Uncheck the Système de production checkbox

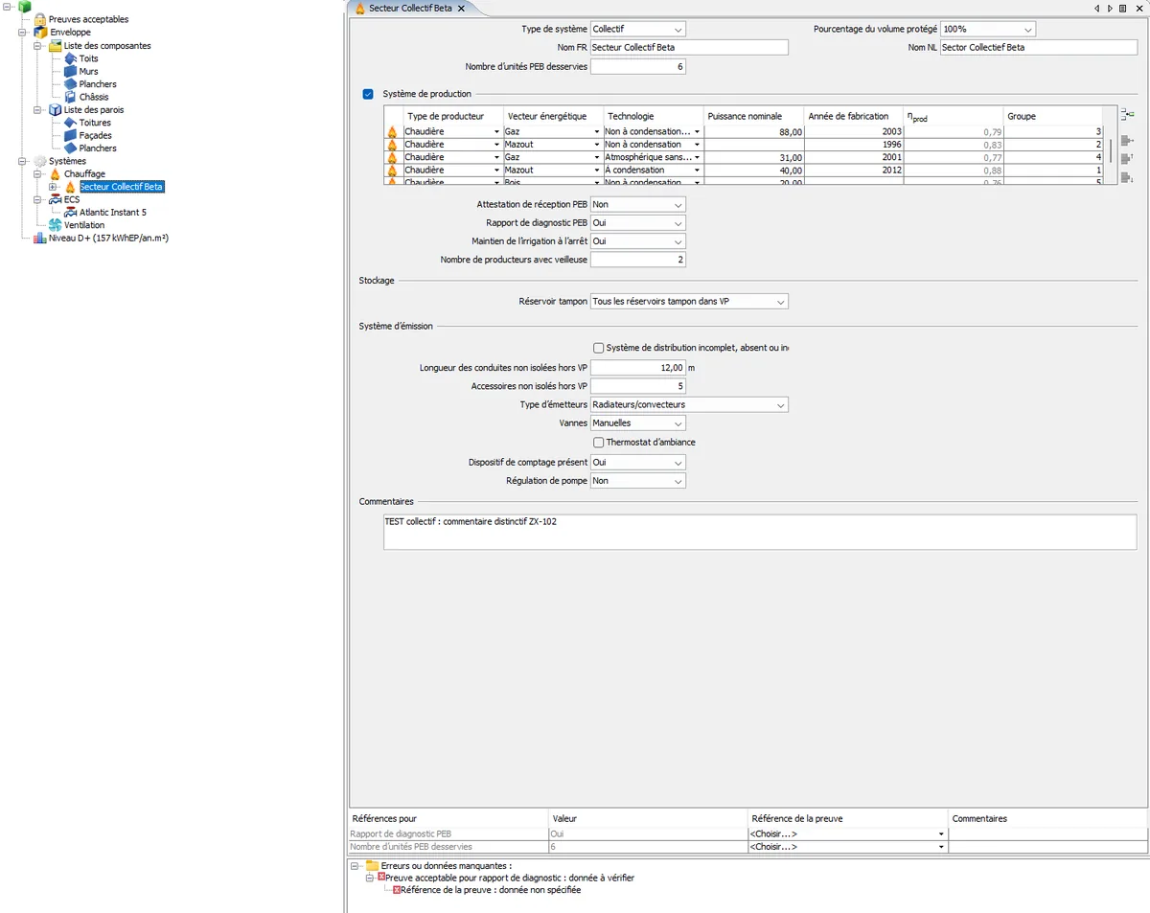click(x=368, y=94)
